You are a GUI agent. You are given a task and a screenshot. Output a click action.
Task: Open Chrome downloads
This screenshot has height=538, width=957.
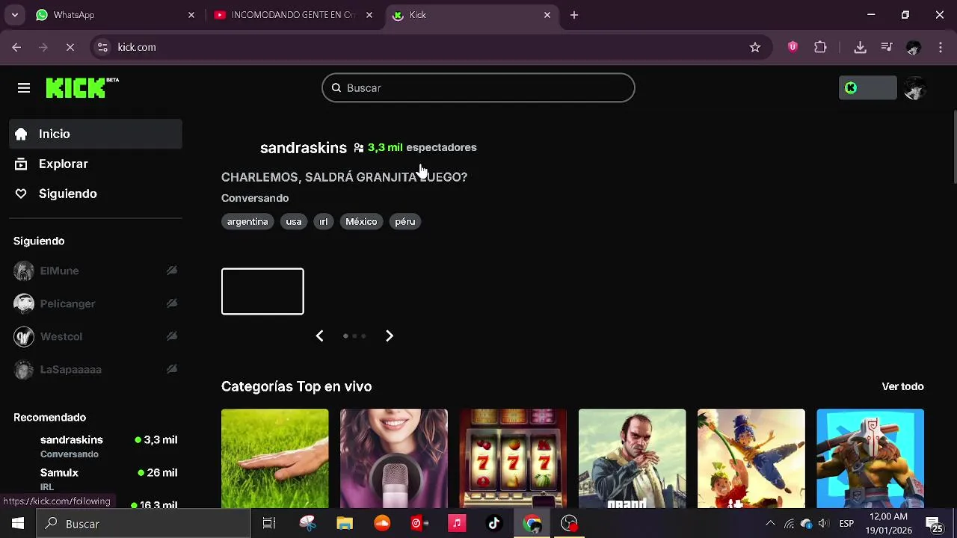pyautogui.click(x=860, y=47)
